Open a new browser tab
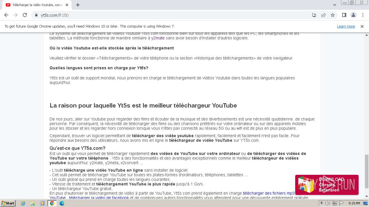 78,5
